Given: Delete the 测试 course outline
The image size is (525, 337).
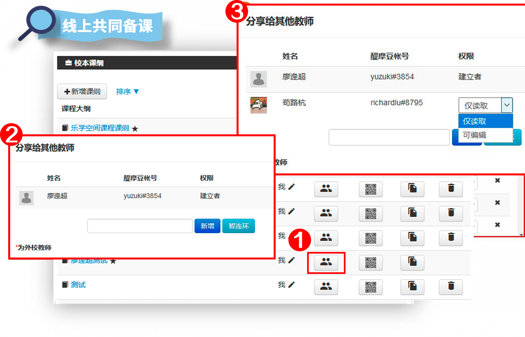Looking at the screenshot, I should 451,287.
